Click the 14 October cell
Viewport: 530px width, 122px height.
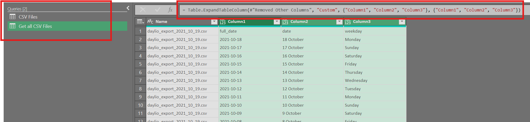coord(312,72)
